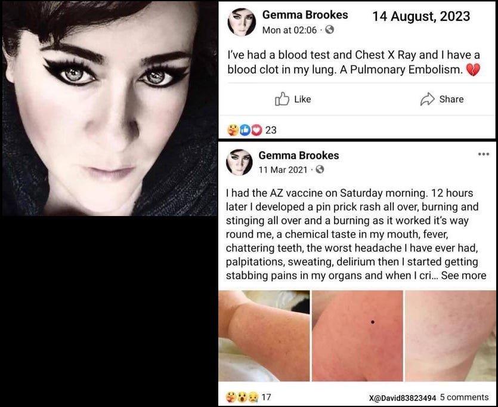Click the 23 reactions count
The height and width of the screenshot is (407, 498).
[x=271, y=130]
